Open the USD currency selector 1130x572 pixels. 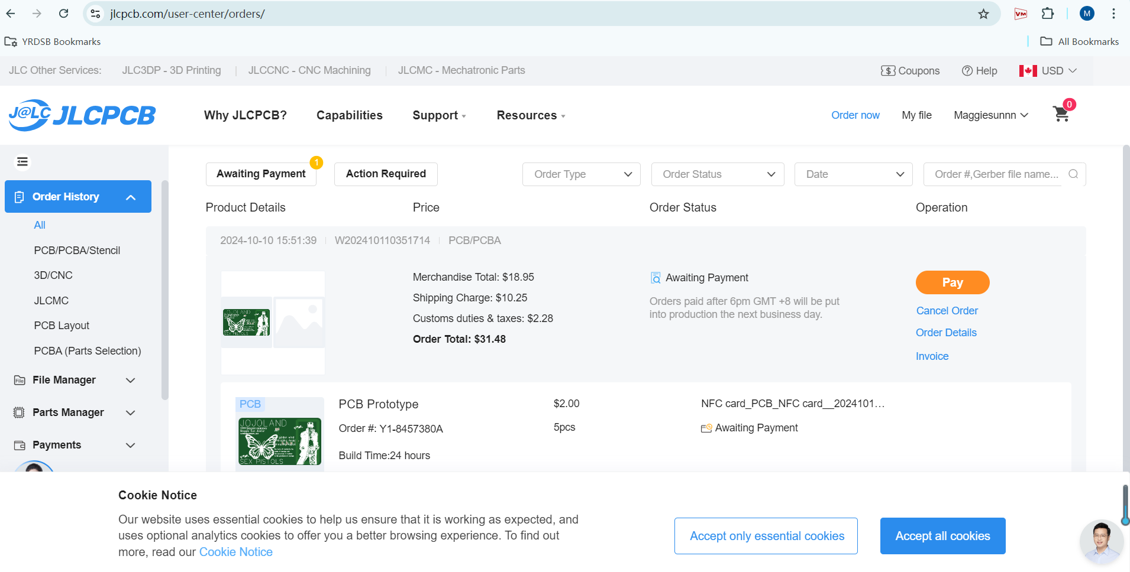pos(1048,71)
